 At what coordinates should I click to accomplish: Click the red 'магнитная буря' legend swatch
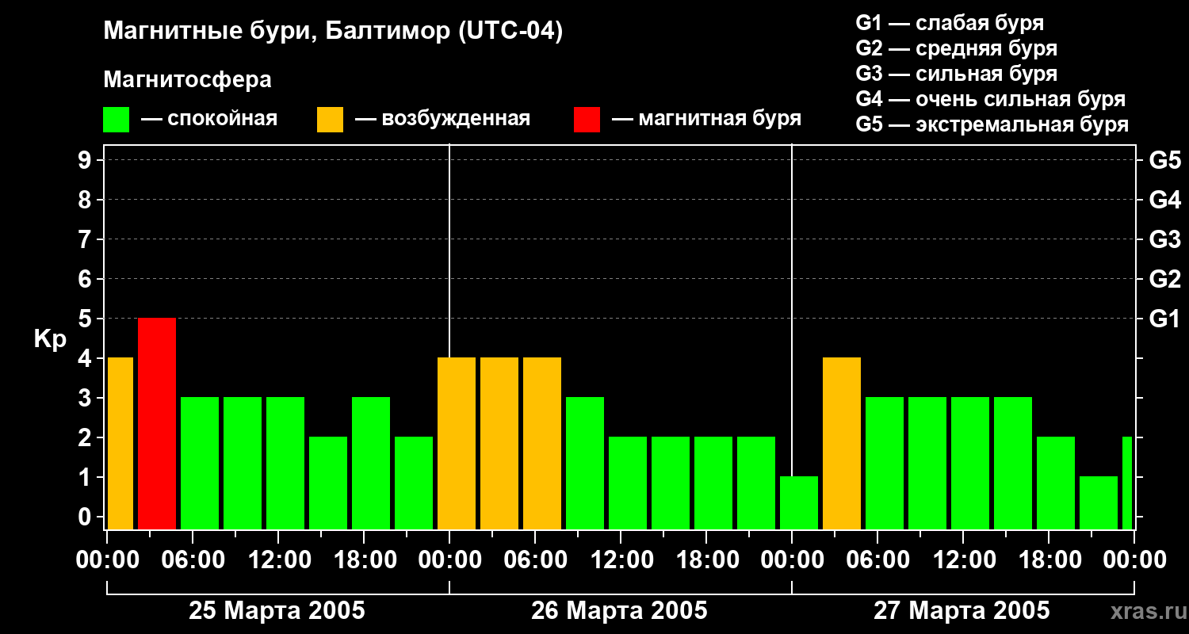[587, 120]
